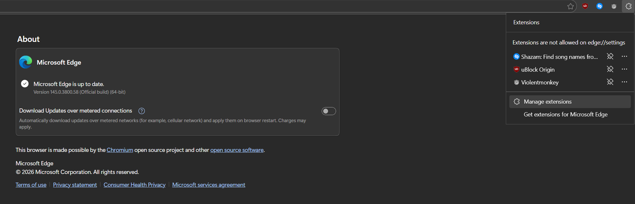Viewport: 635px width, 204px height.
Task: Click the up-to-date checkmark icon
Action: point(25,84)
